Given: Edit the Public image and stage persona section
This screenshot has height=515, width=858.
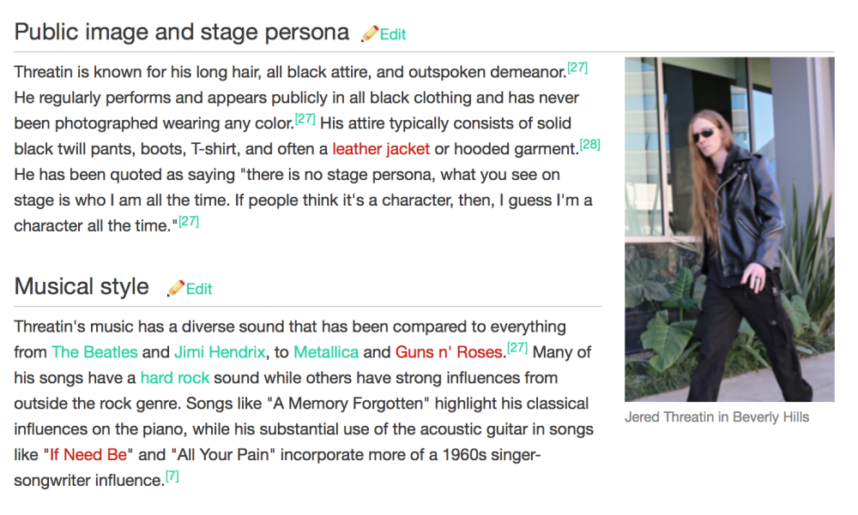Looking at the screenshot, I should [x=393, y=34].
